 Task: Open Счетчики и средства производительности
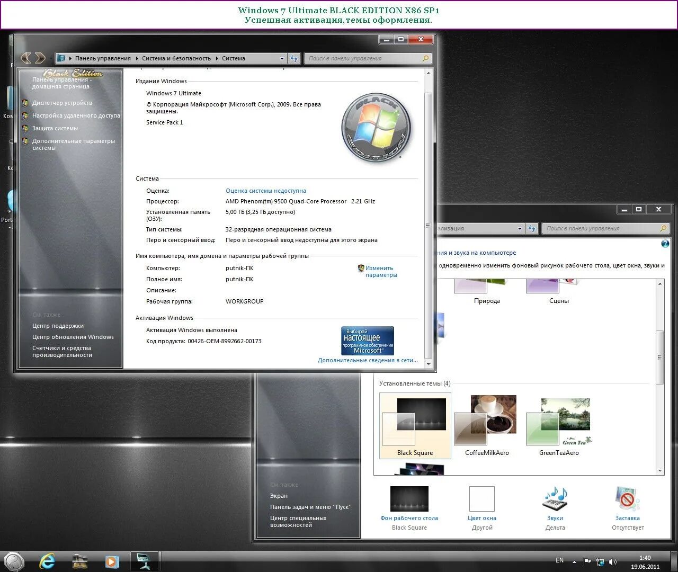(62, 351)
